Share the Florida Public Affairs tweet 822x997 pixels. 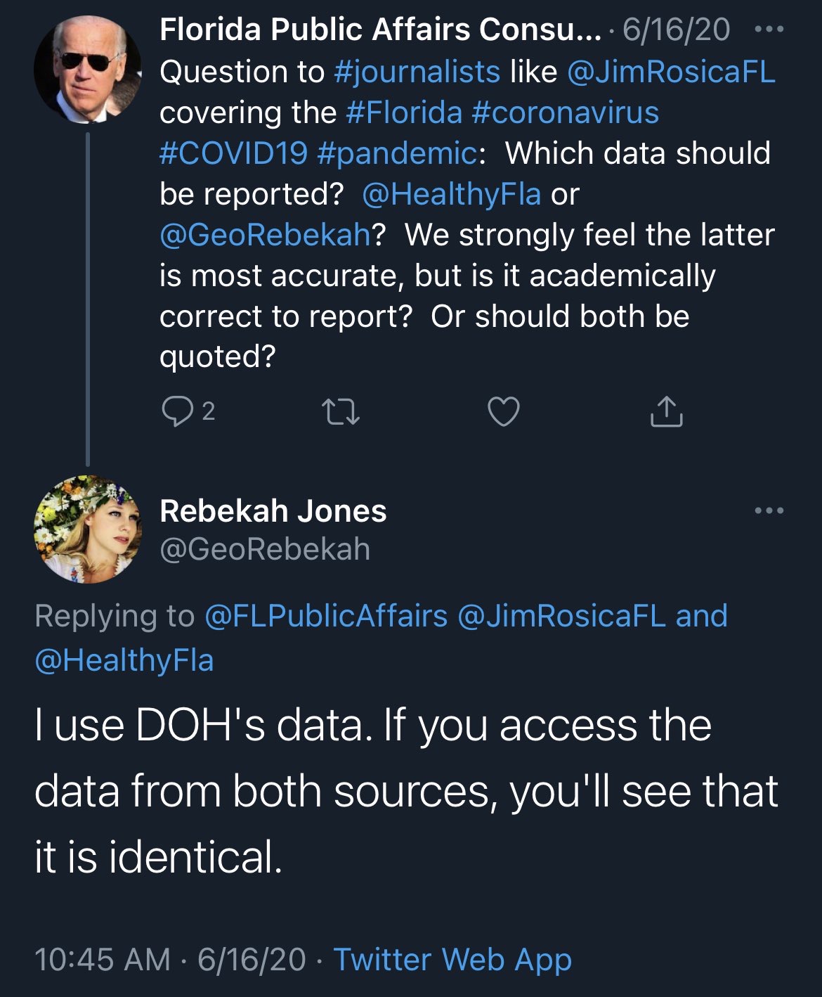tap(666, 412)
